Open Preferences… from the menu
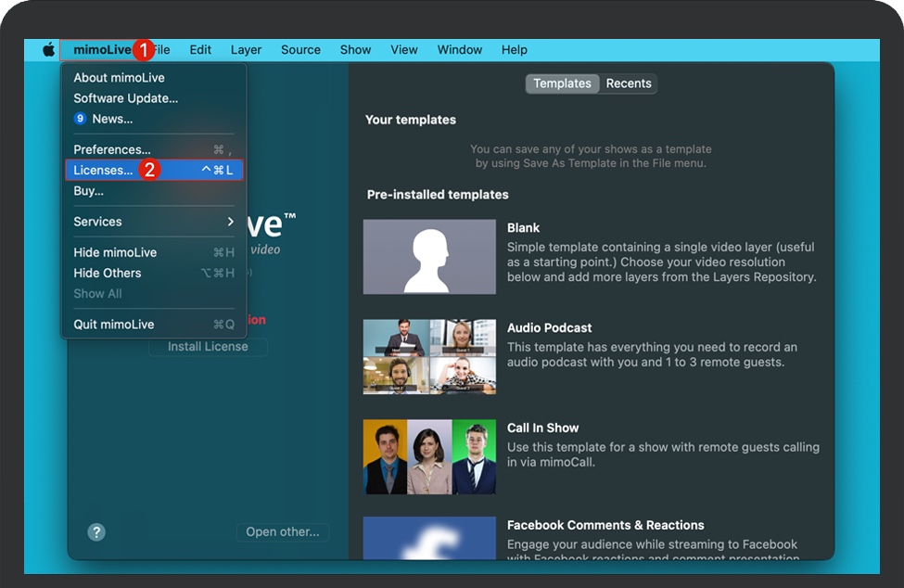904x588 pixels. point(154,150)
